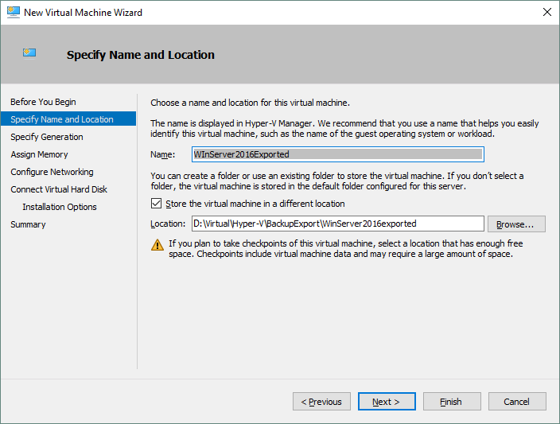560x424 pixels.
Task: Click the virtual machine header icon
Action: (29, 53)
